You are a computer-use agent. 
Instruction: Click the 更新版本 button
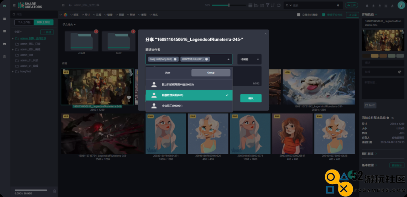(397, 165)
